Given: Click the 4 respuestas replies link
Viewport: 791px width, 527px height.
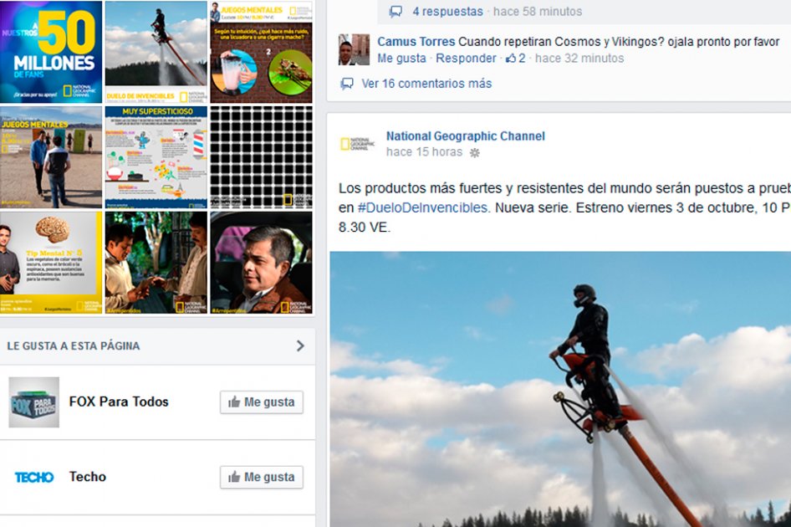Looking at the screenshot, I should tap(447, 11).
